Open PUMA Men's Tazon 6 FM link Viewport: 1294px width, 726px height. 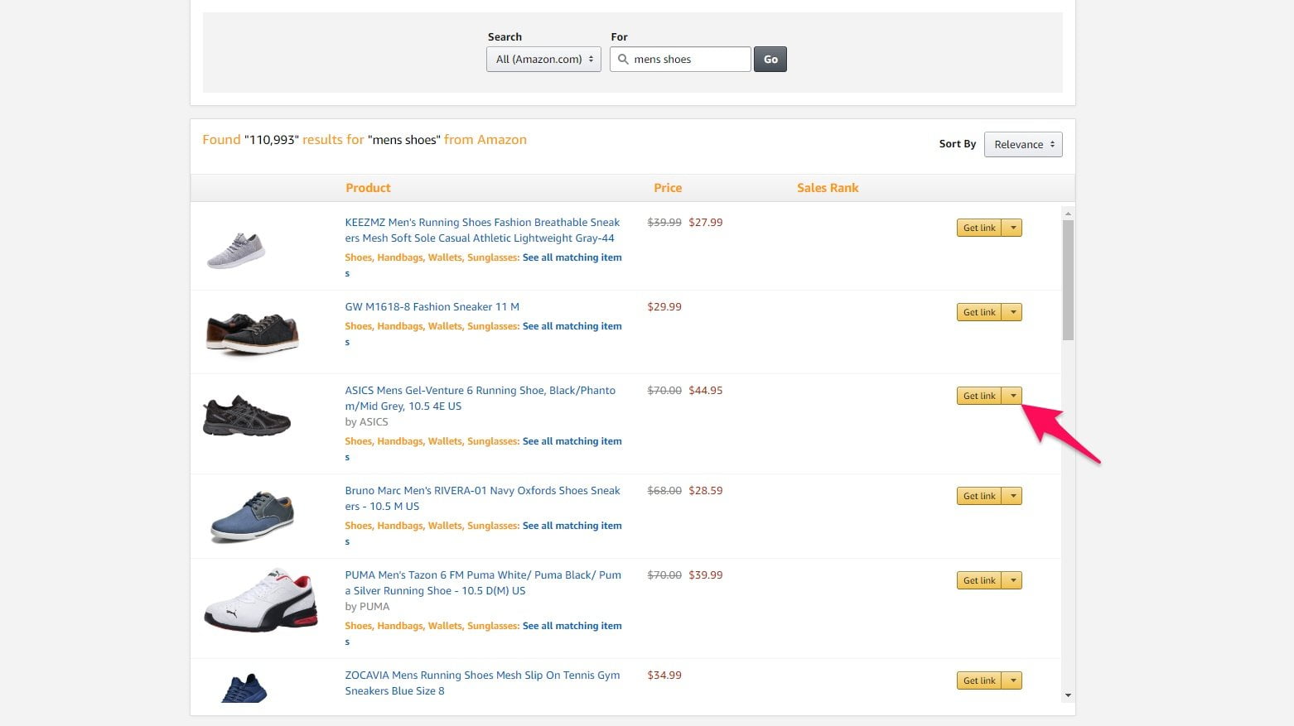click(x=483, y=583)
